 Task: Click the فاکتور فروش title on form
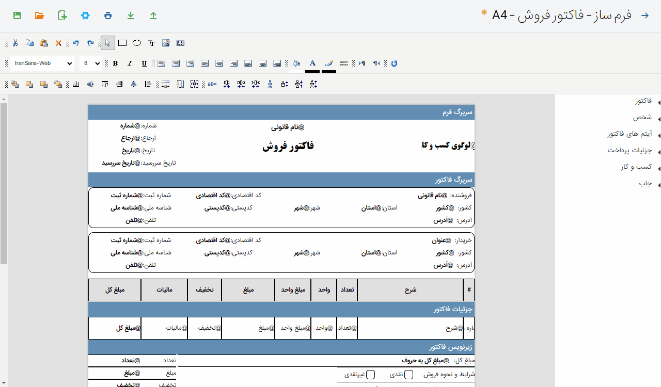[288, 146]
